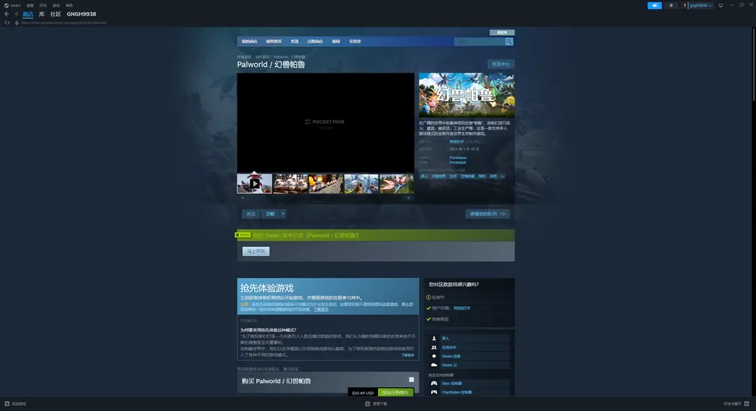Select the fourth screenshot thumbnail
Image resolution: width=756 pixels, height=411 pixels.
point(361,183)
